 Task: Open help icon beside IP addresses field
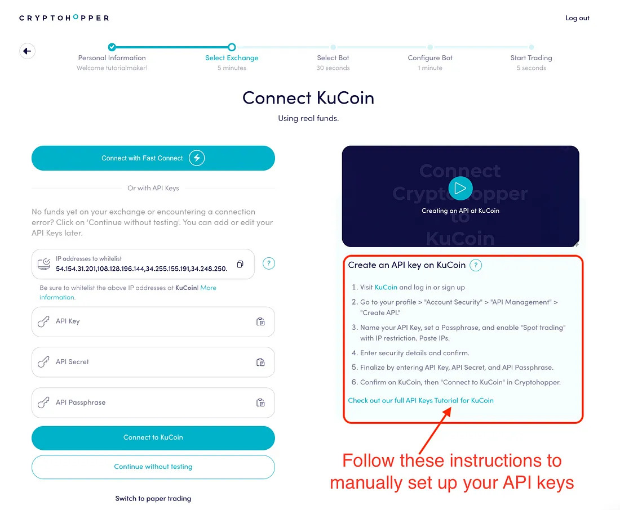(x=269, y=263)
